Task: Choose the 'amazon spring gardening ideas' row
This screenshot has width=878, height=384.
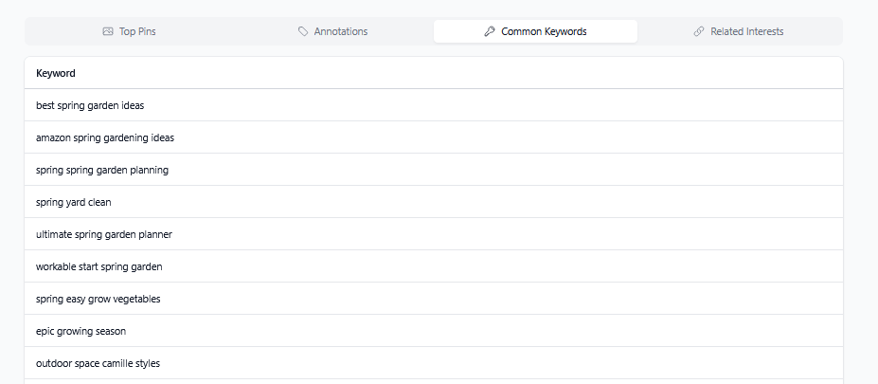Action: 105,137
